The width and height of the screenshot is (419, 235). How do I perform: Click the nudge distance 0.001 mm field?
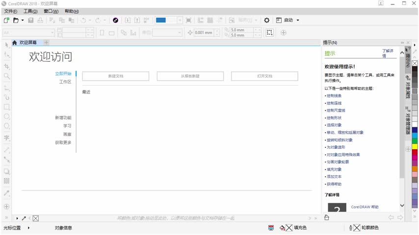204,32
